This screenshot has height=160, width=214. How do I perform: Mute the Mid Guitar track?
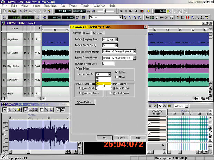[25, 80]
